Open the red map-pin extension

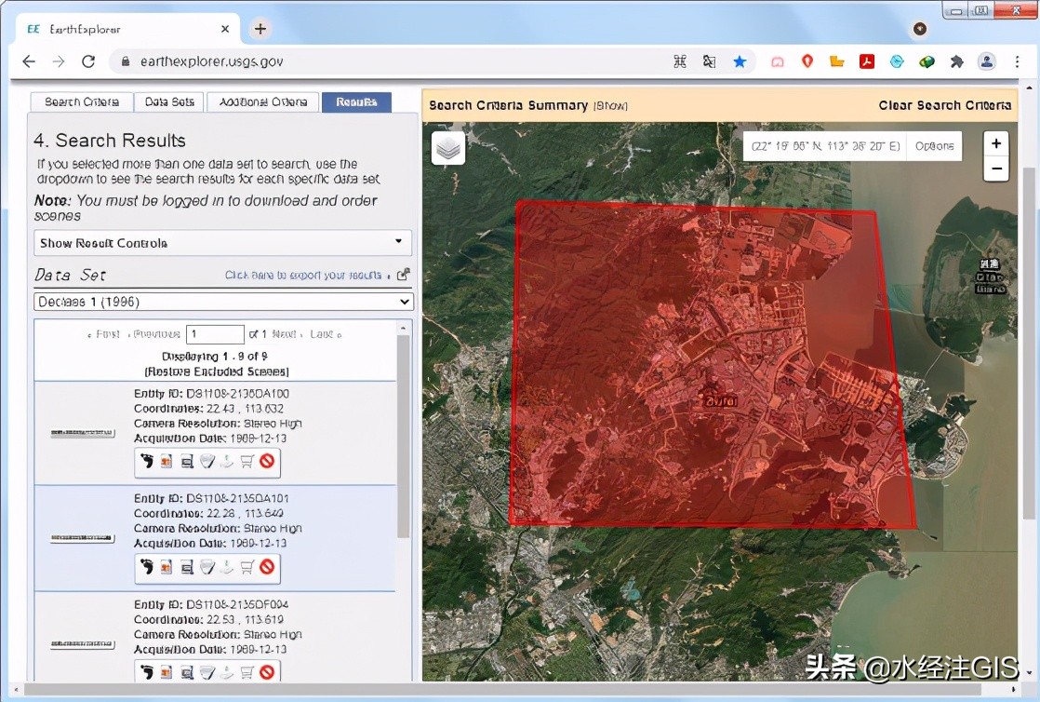click(x=807, y=61)
